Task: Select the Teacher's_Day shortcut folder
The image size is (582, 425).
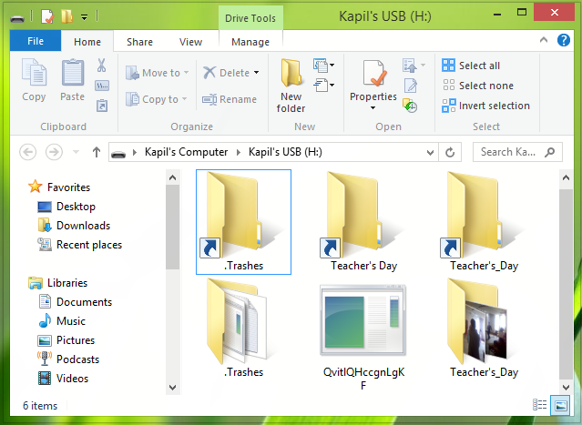Action: (x=484, y=222)
